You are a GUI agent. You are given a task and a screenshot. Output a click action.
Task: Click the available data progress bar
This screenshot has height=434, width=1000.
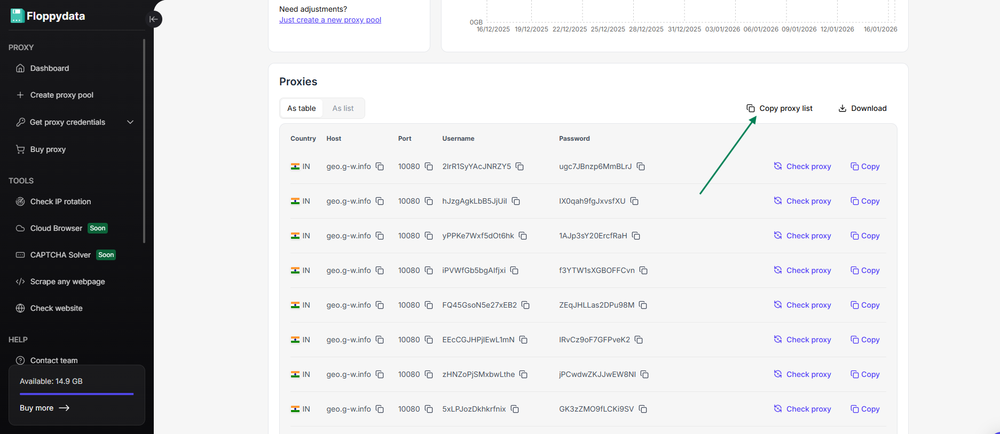coord(76,394)
